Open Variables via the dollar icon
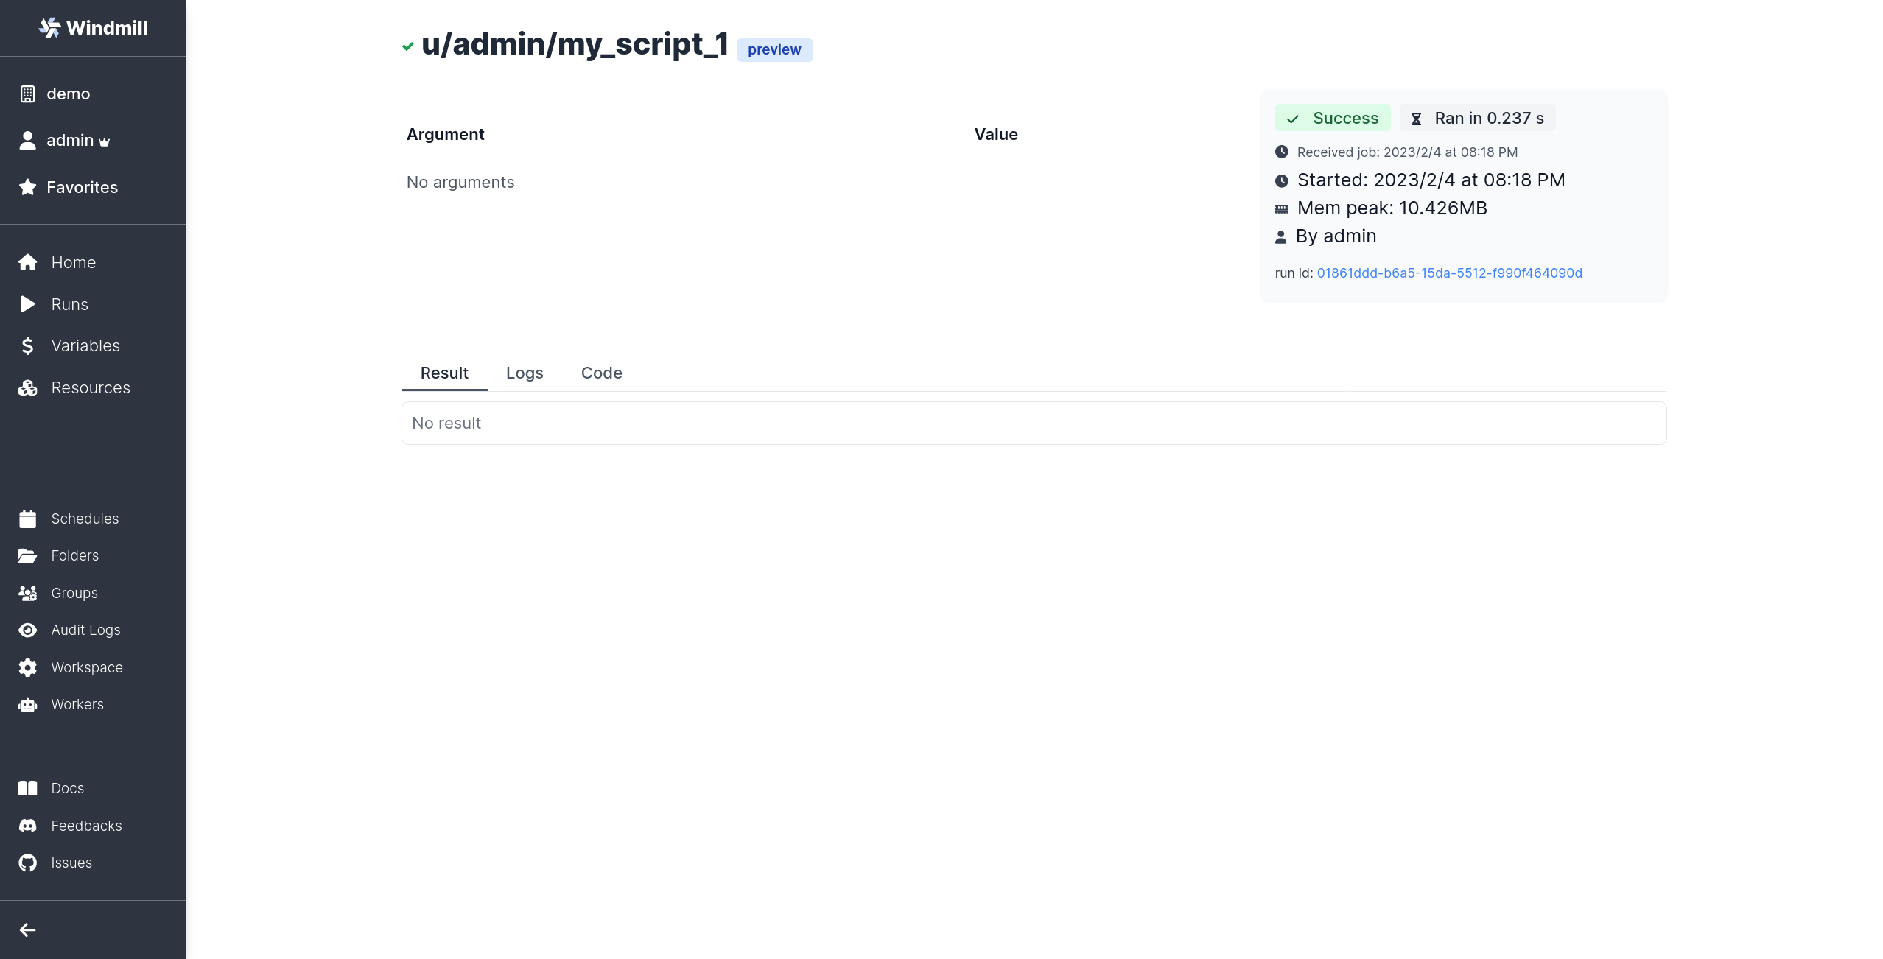 [x=28, y=345]
